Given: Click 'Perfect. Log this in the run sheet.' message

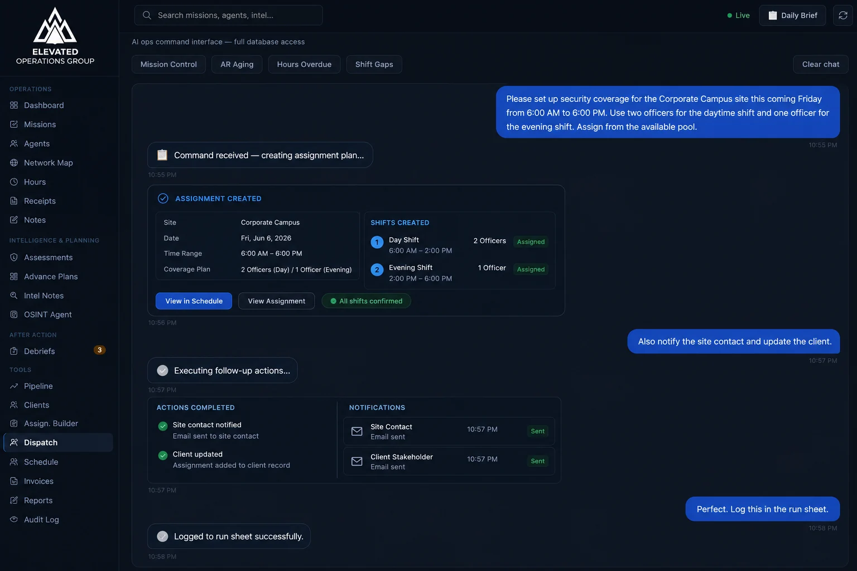Looking at the screenshot, I should [x=763, y=509].
